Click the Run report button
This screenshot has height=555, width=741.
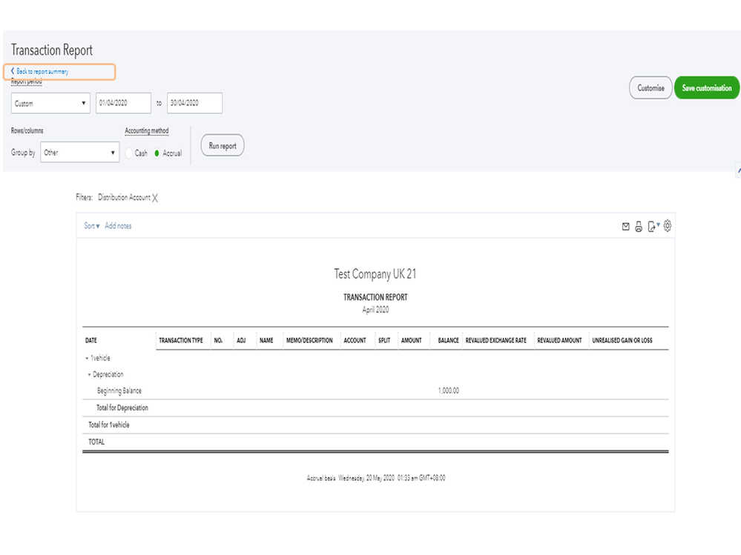point(223,146)
